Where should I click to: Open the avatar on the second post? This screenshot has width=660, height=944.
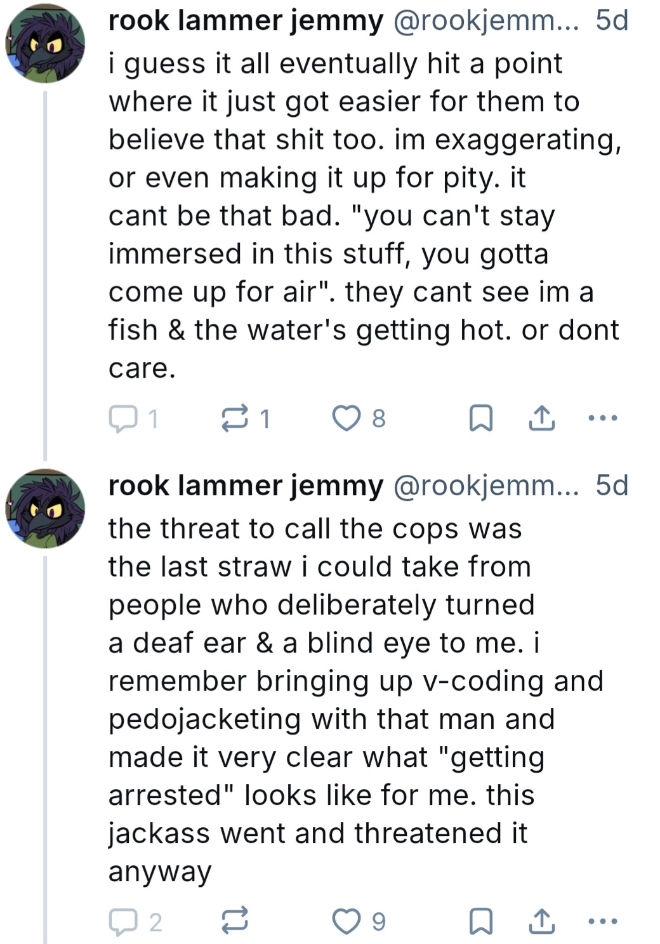pyautogui.click(x=45, y=509)
